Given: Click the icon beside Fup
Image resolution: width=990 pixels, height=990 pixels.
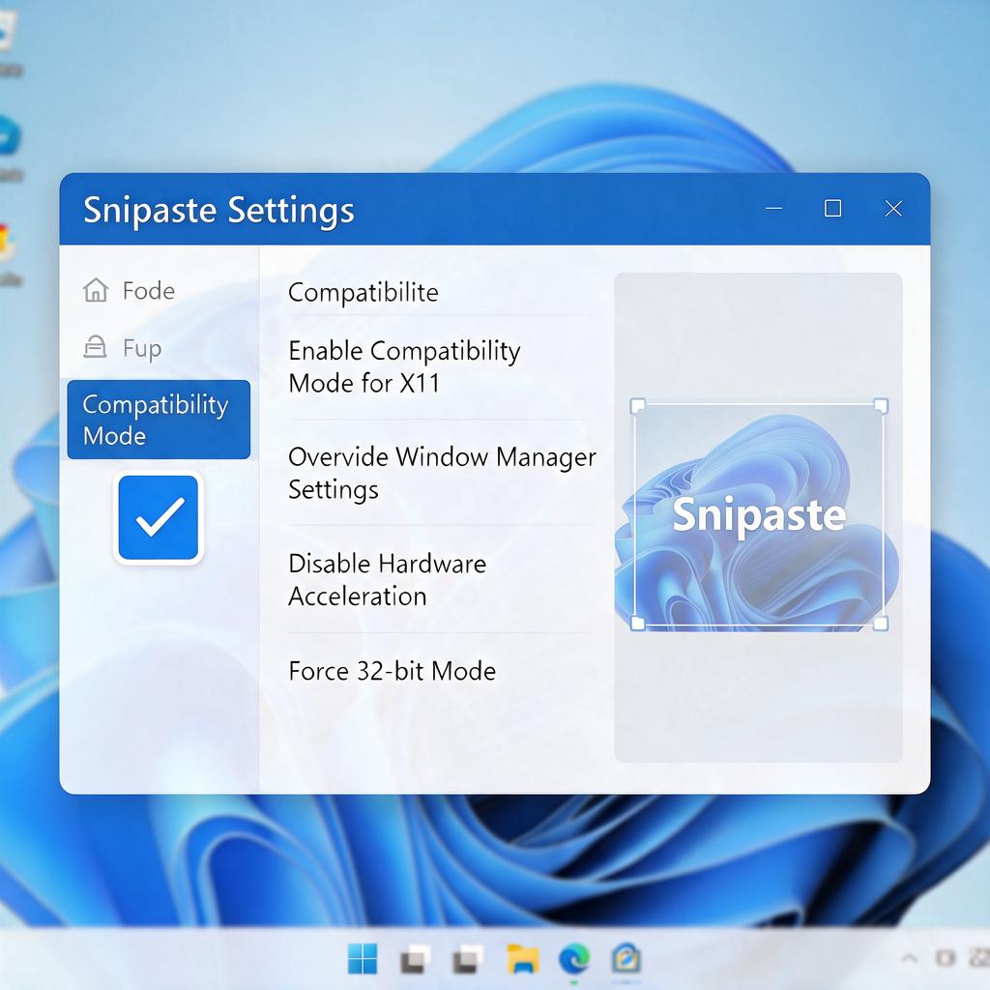Looking at the screenshot, I should [x=95, y=347].
